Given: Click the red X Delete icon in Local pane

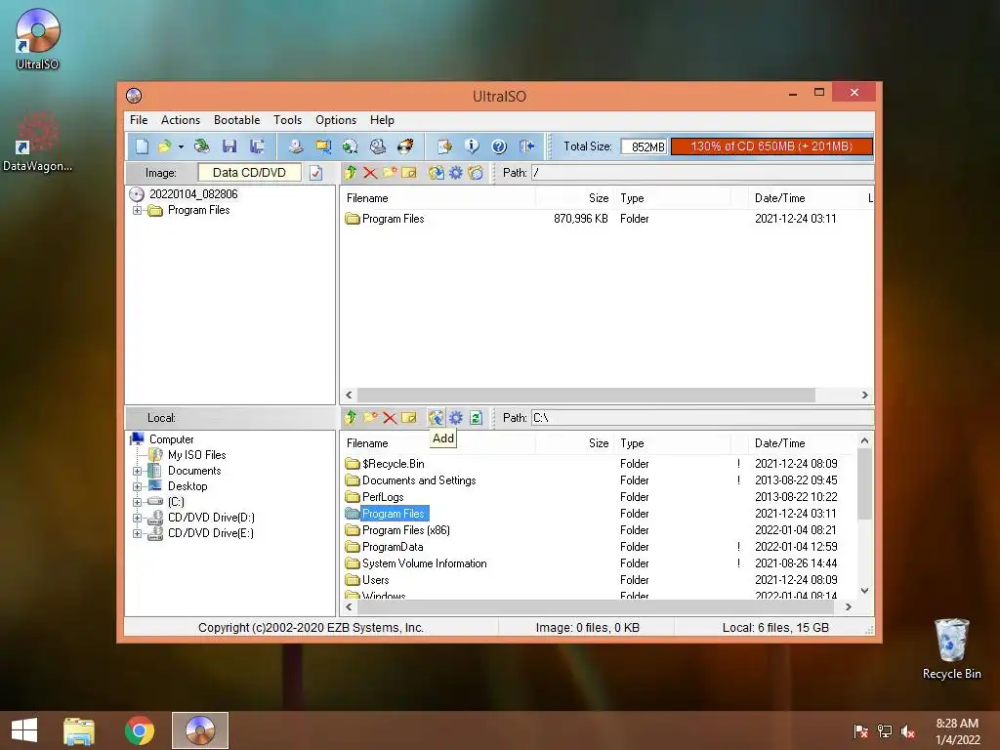Looking at the screenshot, I should pyautogui.click(x=390, y=418).
